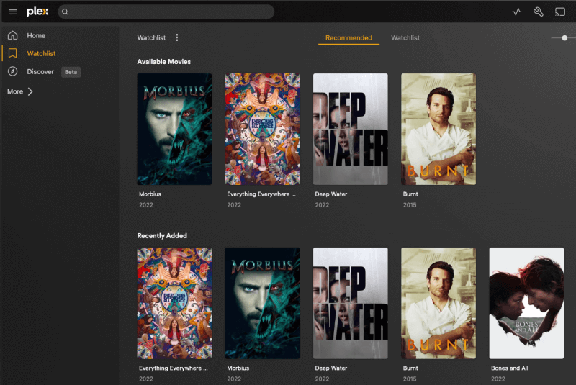Screen dimensions: 576x385
Task: Click the Cast to device icon
Action: pyautogui.click(x=560, y=12)
